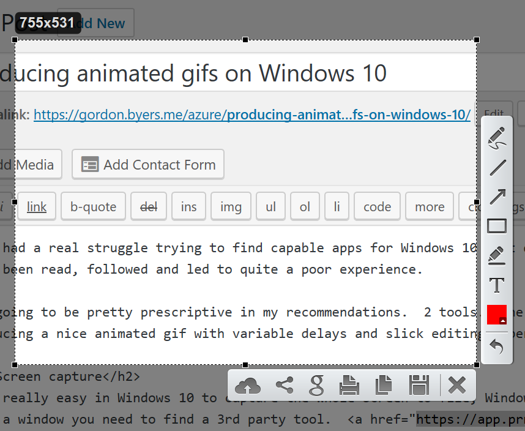
Task: Click the del editor button
Action: pos(149,206)
